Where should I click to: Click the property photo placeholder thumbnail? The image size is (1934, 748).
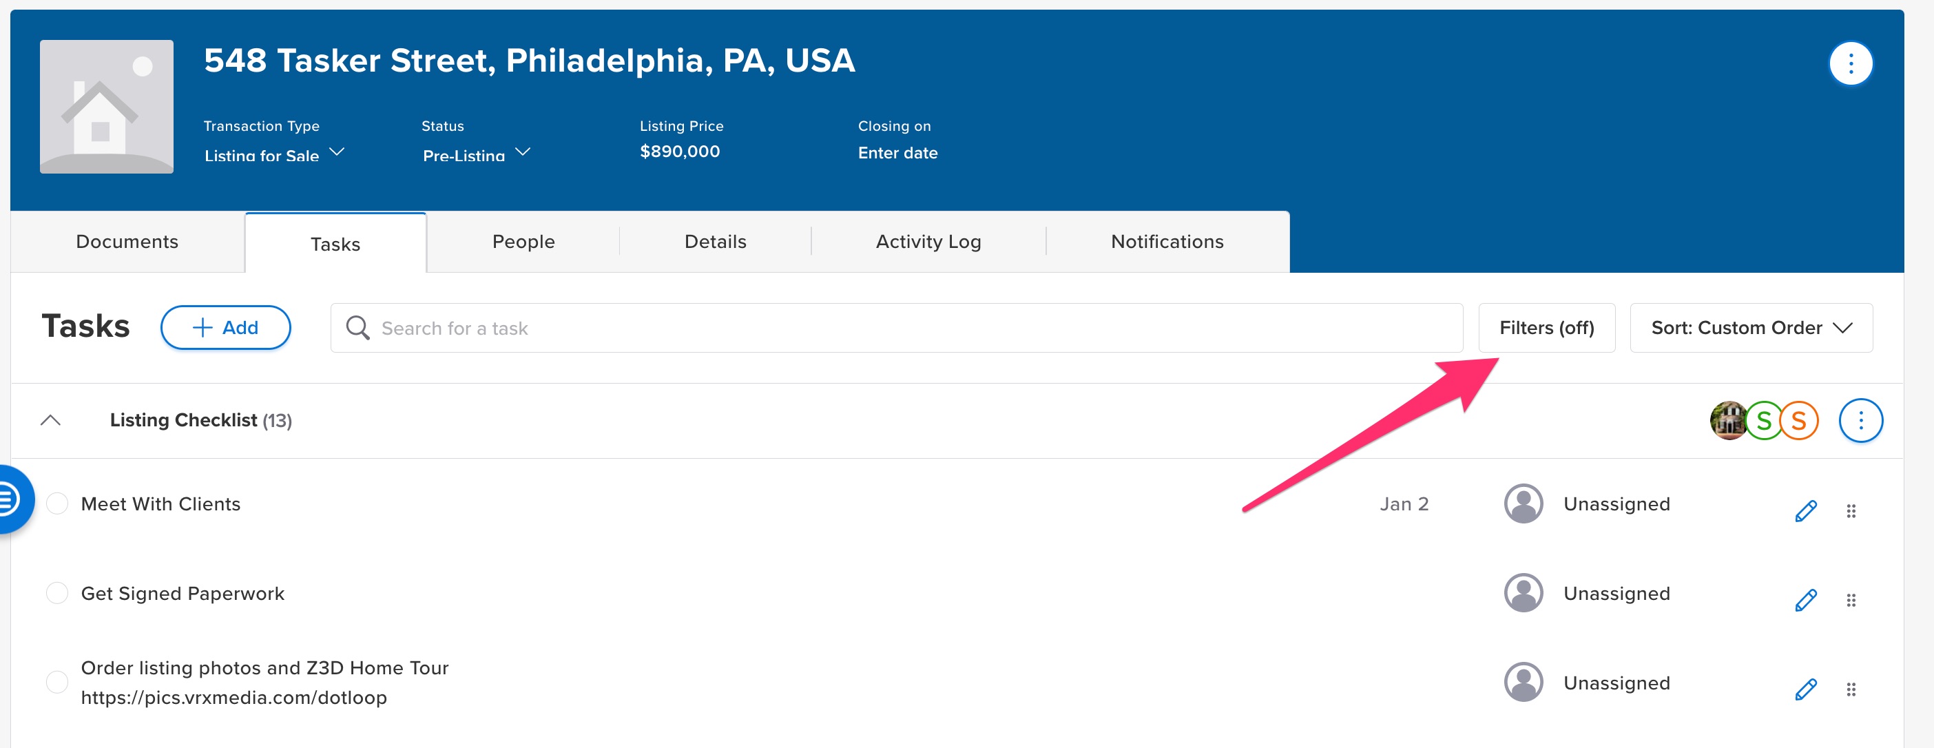click(107, 107)
